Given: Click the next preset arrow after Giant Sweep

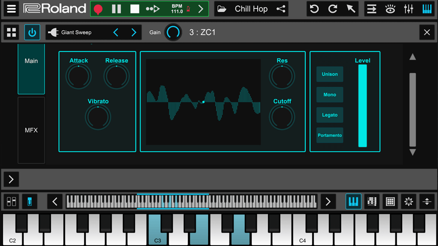Looking at the screenshot, I should click(x=134, y=32).
